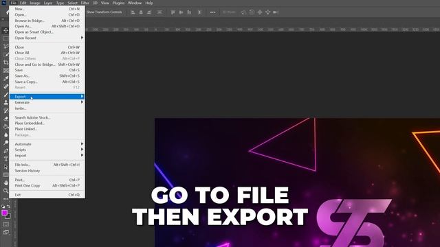Select the Lasso tool
The image size is (440, 247).
[5, 46]
